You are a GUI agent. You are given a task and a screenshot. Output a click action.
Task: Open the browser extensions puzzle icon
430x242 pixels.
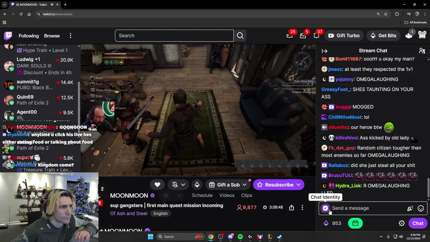[397, 14]
